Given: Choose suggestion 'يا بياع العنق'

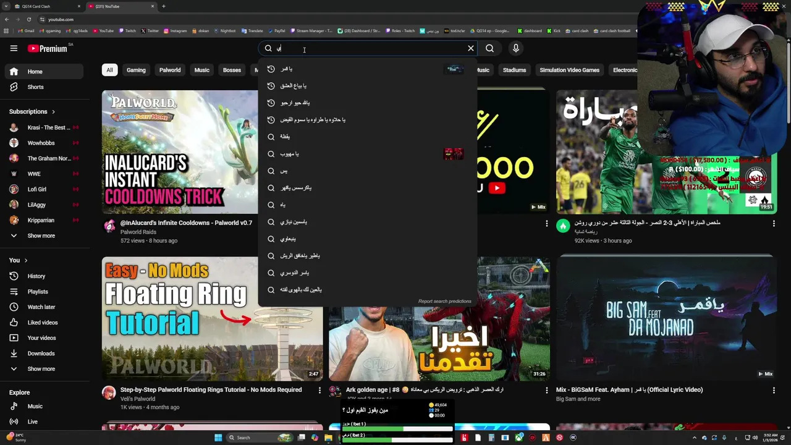Looking at the screenshot, I should point(368,86).
